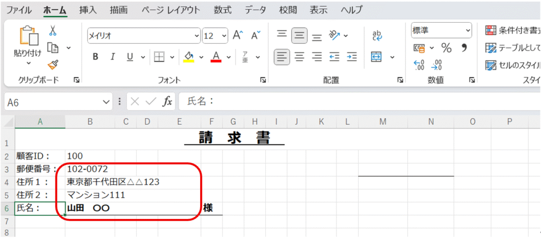Toggle bold formatting B button
This screenshot has width=541, height=238.
[96, 57]
